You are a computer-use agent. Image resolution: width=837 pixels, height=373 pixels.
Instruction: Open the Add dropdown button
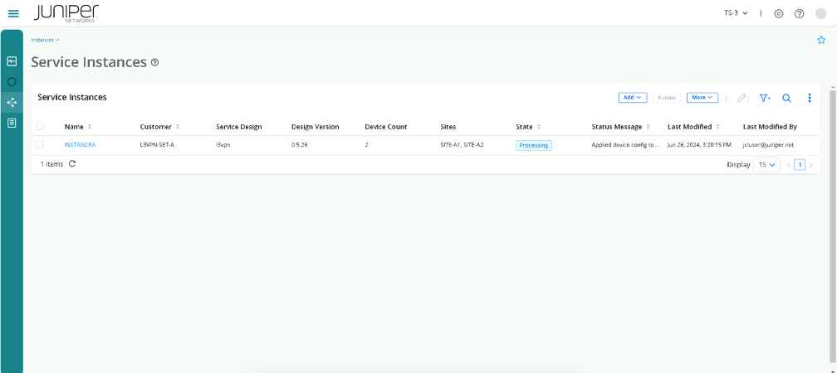[x=633, y=98]
